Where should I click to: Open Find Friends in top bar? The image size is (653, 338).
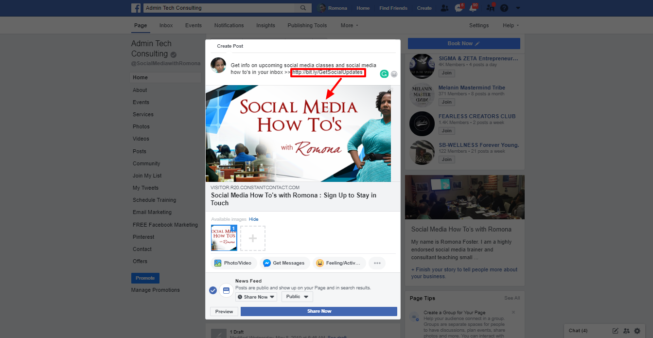click(x=393, y=8)
